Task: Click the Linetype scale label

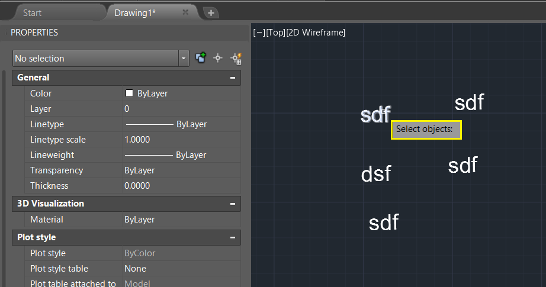Action: [58, 140]
